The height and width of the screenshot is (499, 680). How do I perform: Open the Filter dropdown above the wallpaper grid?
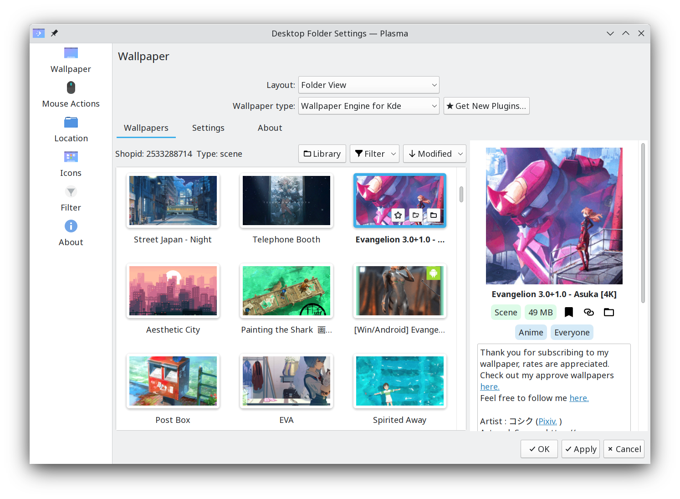(374, 154)
